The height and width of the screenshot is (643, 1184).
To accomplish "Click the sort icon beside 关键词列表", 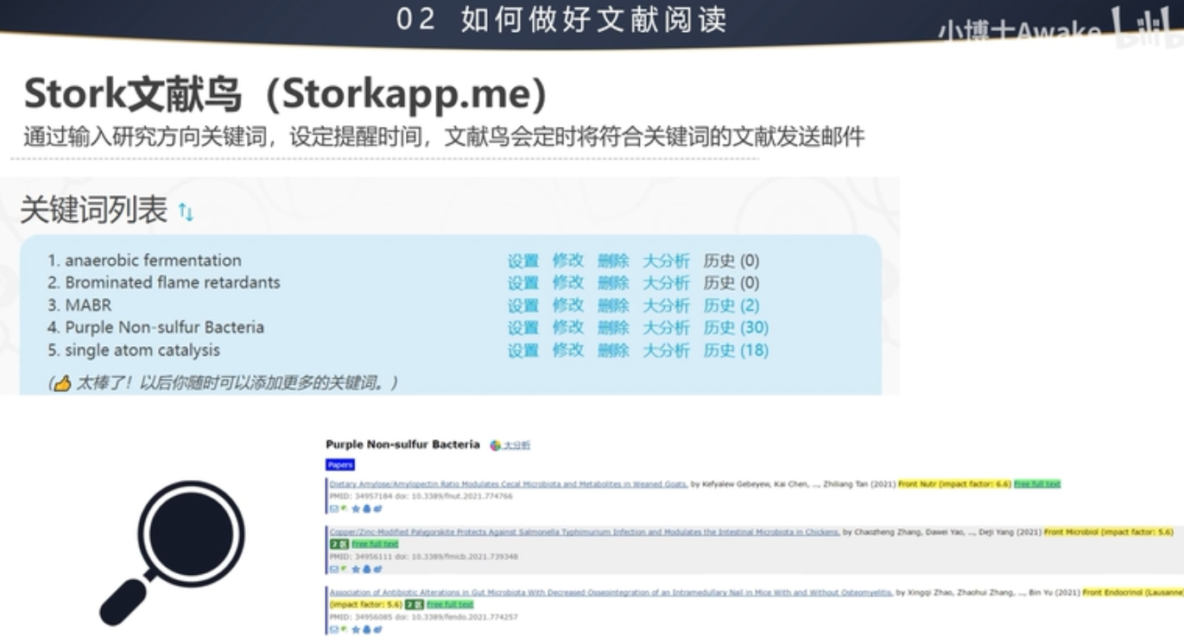I will point(186,211).
